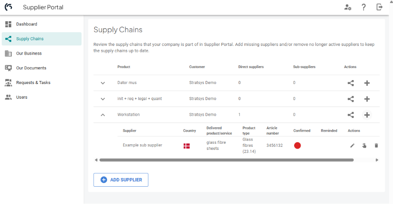Image resolution: width=393 pixels, height=204 pixels.
Task: Click the red Confirmed status indicator
Action: [x=298, y=146]
